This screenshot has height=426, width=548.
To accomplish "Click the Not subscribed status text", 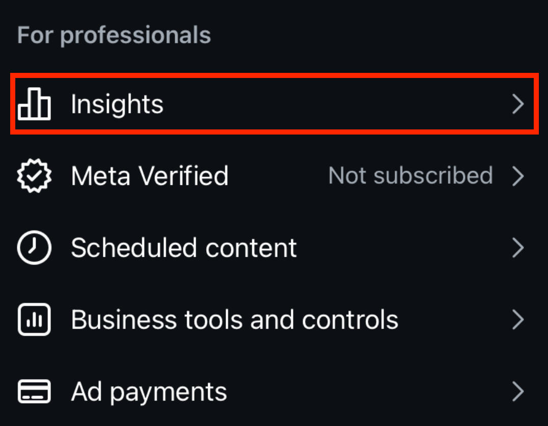I will (410, 176).
